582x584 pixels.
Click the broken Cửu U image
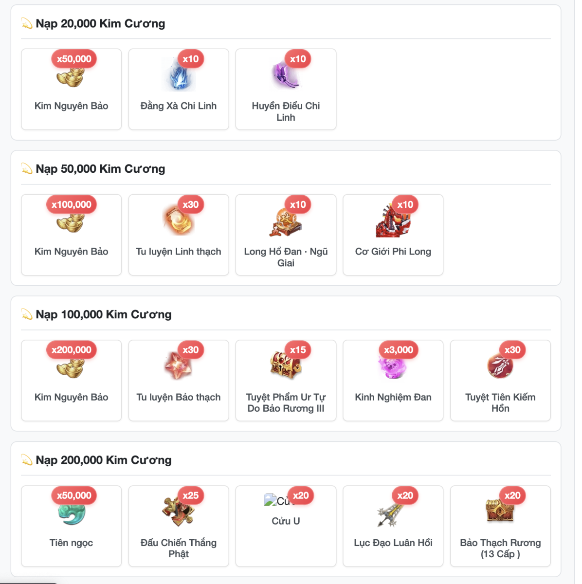(x=277, y=501)
